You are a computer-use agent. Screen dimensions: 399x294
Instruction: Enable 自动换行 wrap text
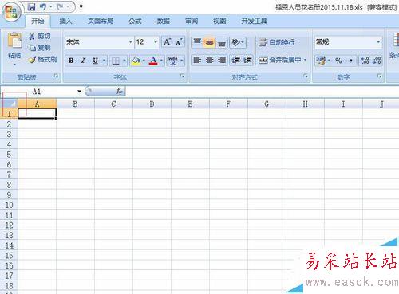click(x=277, y=42)
